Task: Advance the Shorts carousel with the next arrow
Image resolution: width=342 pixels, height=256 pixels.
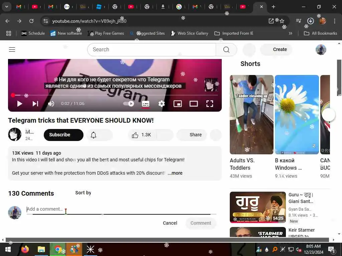Action: coord(329,114)
